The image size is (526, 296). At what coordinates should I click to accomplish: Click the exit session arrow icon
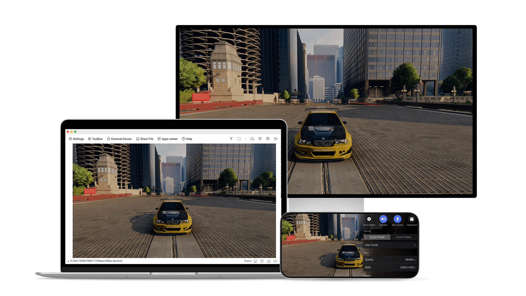[x=276, y=139]
